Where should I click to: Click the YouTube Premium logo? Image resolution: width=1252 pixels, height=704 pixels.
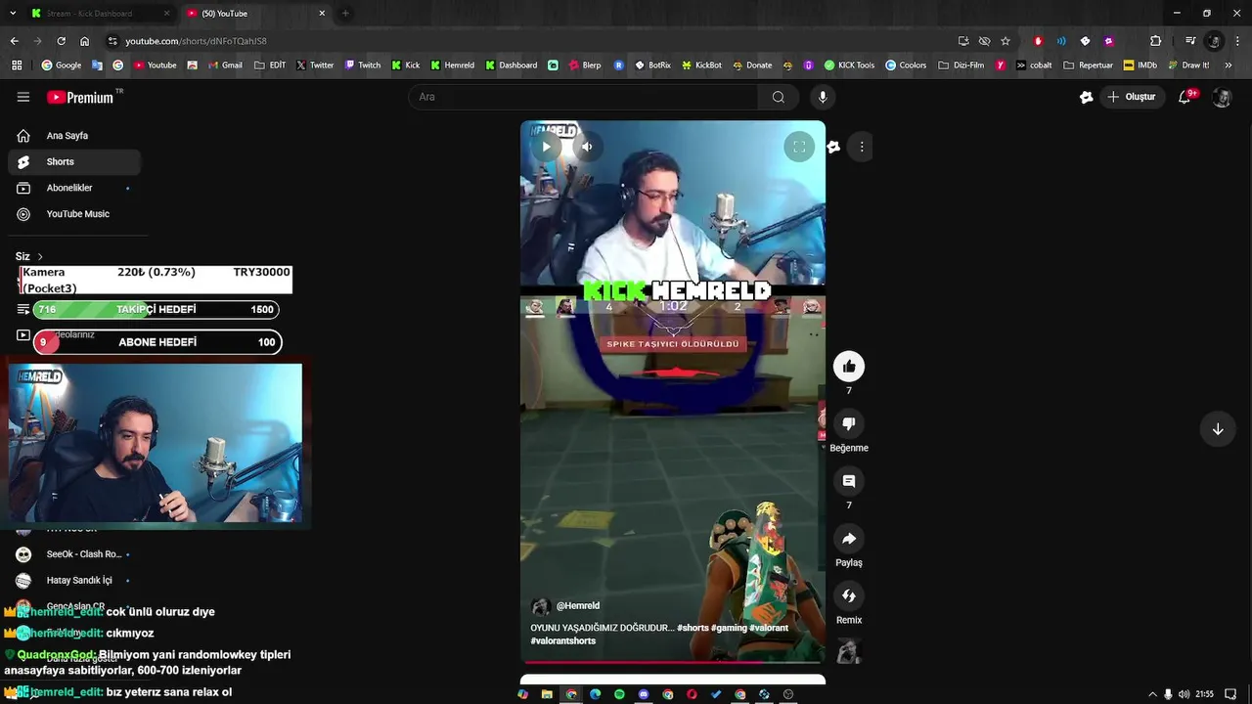pyautogui.click(x=82, y=97)
